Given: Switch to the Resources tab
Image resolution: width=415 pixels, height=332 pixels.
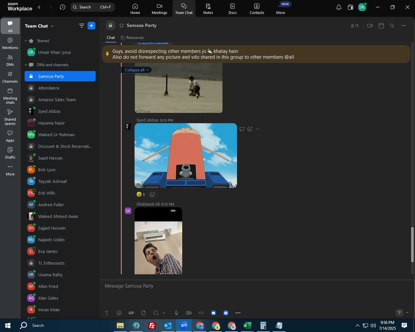Looking at the screenshot, I should point(132,38).
